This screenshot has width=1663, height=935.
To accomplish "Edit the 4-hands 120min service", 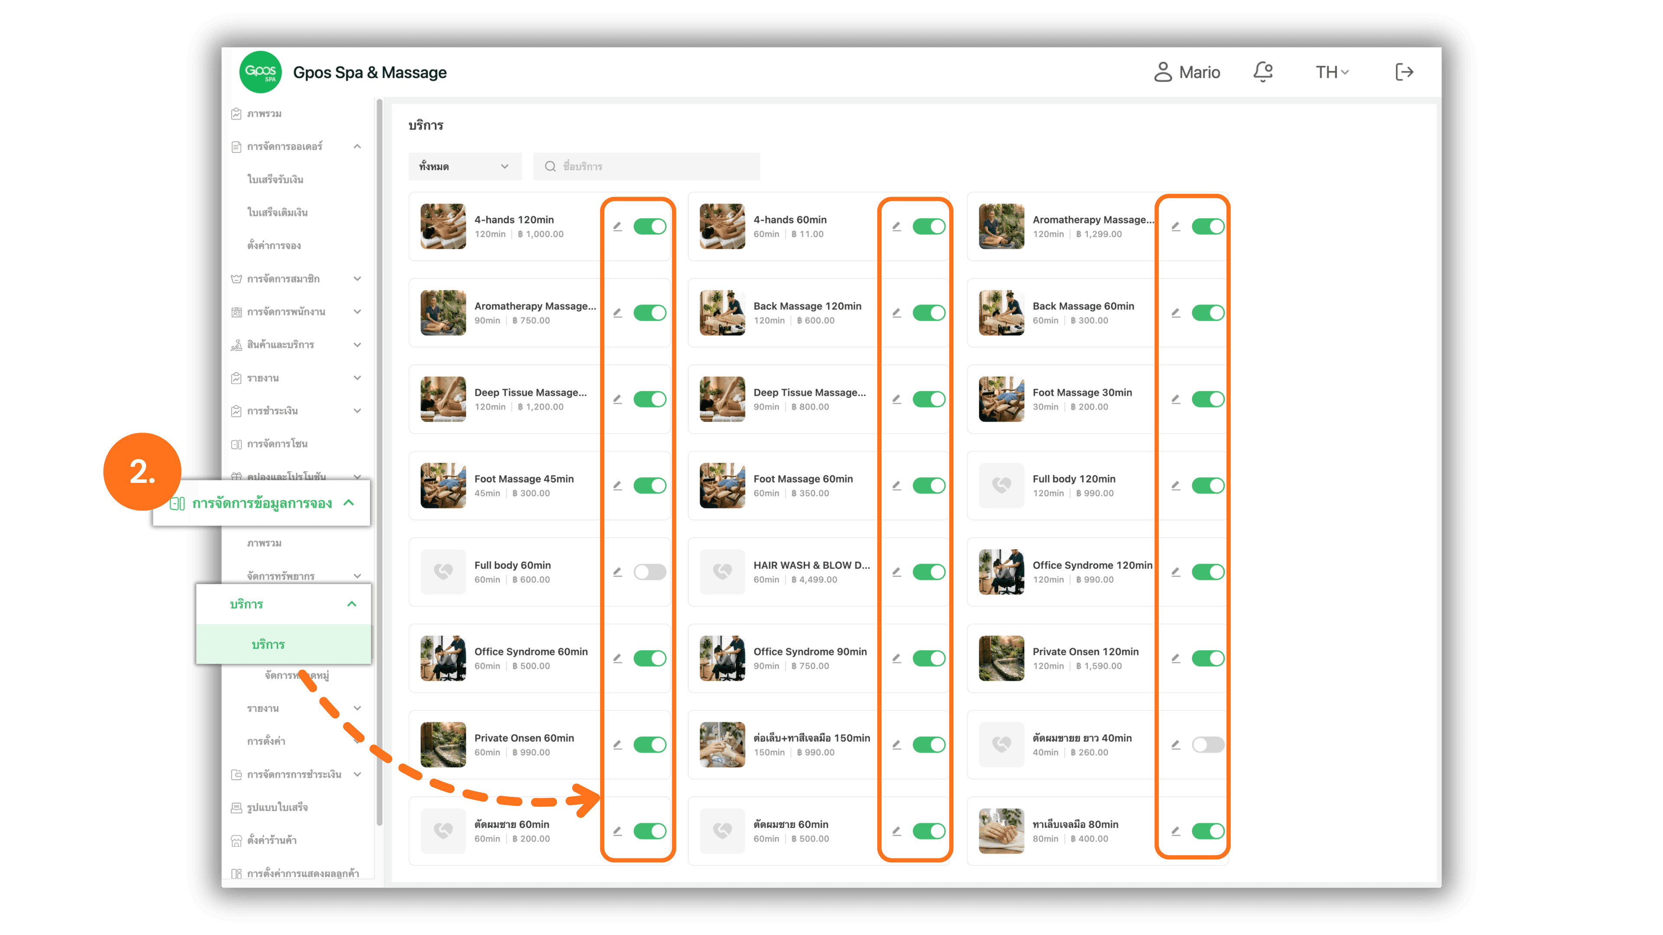I will [617, 226].
